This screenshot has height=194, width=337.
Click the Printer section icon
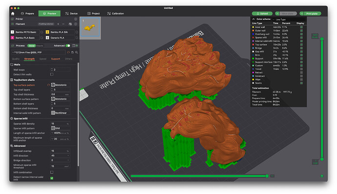click(13, 19)
